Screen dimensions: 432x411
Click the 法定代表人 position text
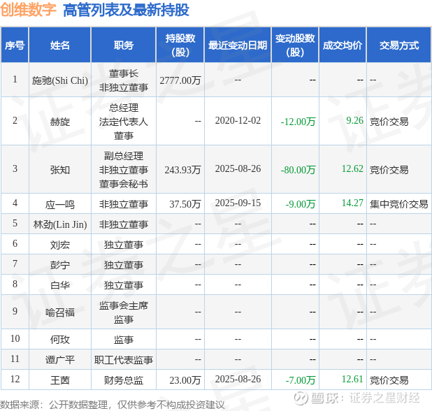[124, 122]
